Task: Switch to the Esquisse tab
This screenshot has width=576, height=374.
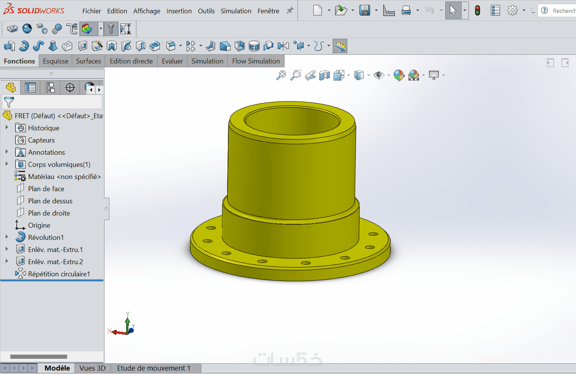Action: (x=55, y=61)
